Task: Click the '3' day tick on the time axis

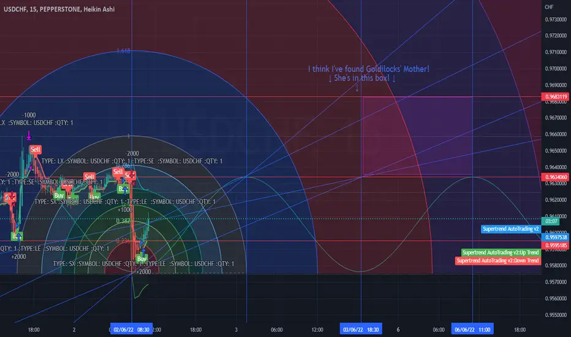Action: click(236, 330)
